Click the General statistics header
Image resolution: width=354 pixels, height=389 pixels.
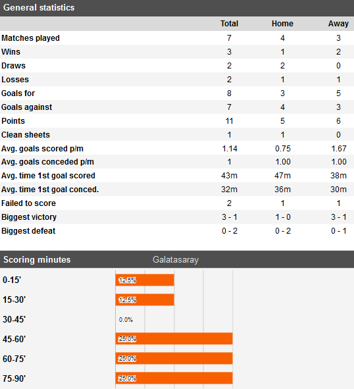tap(39, 8)
